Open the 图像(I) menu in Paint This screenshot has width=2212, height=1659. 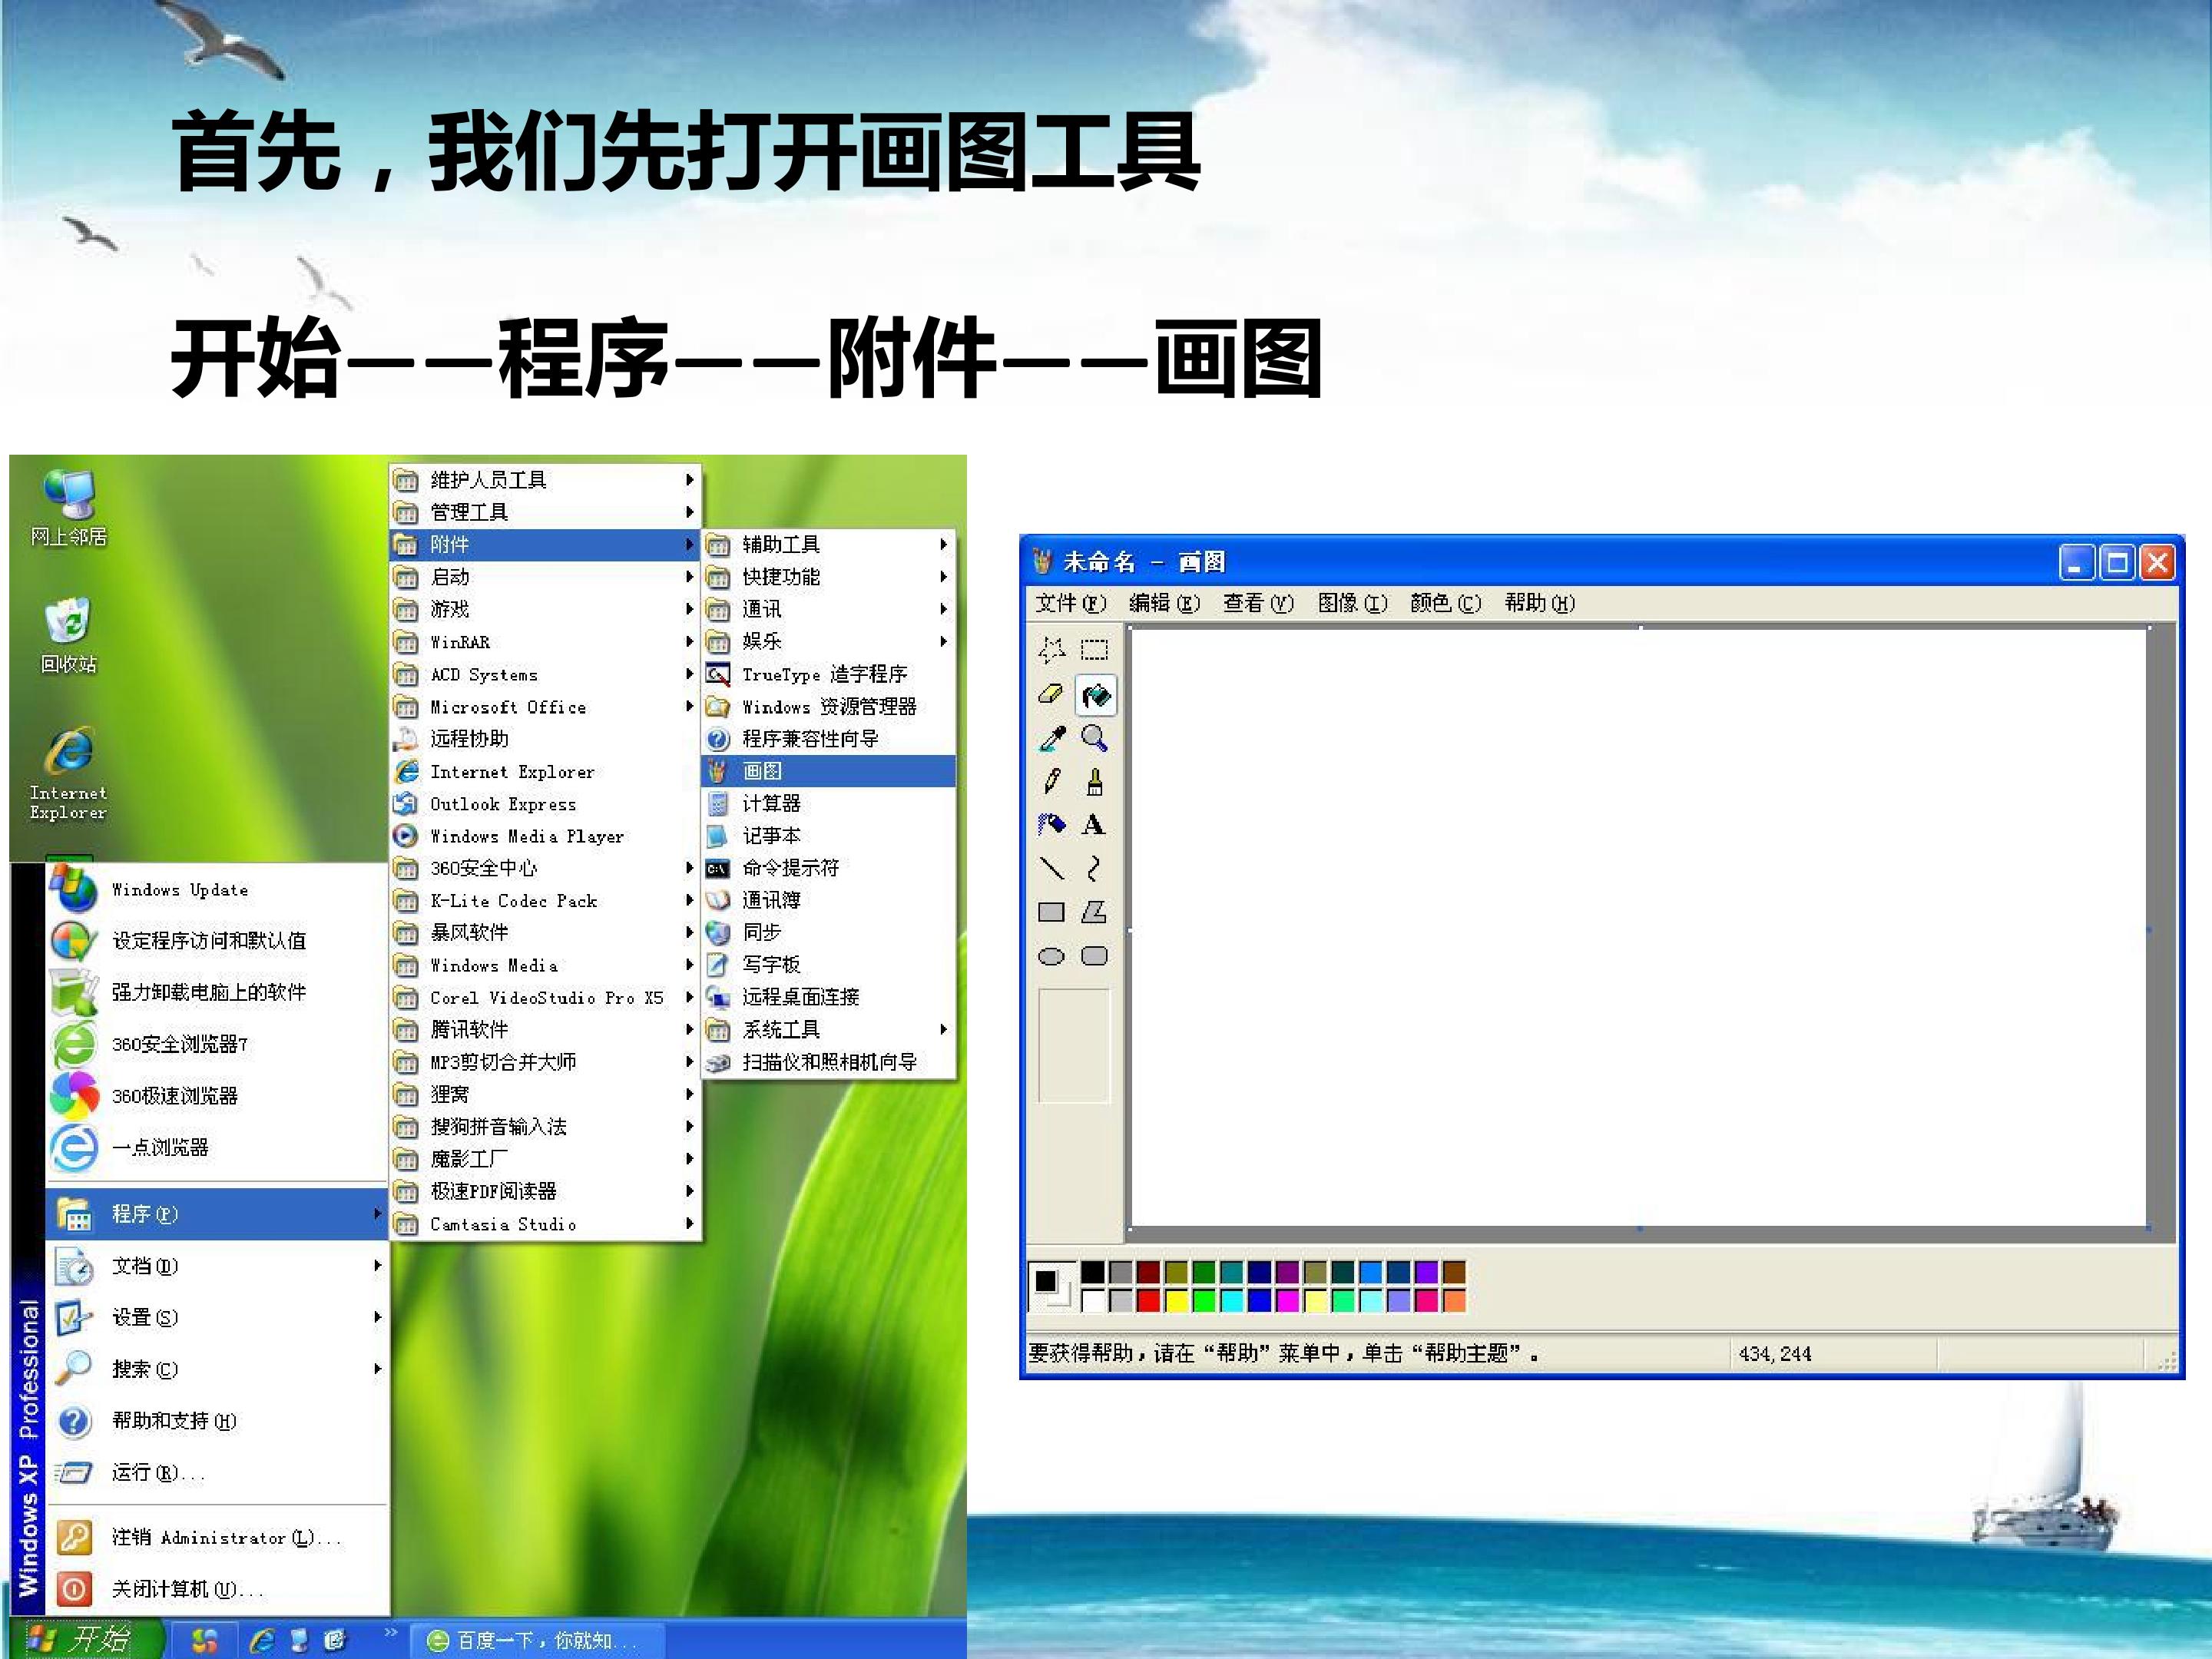point(1352,603)
